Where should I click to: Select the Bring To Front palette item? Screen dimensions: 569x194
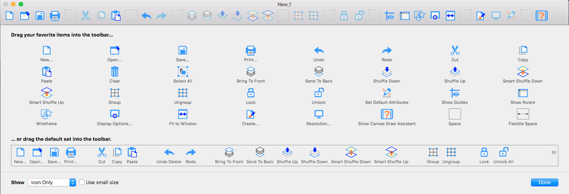pos(250,75)
